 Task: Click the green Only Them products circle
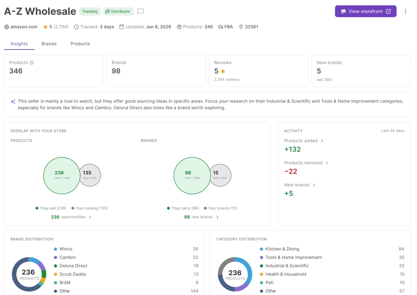tap(62, 176)
